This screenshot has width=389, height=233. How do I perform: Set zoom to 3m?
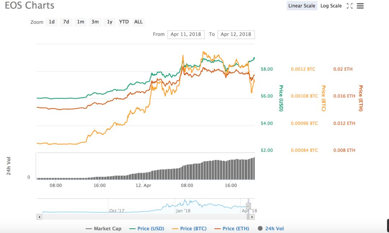tap(95, 22)
